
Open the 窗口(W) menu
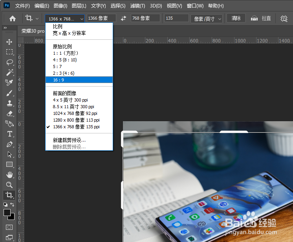click(195, 6)
